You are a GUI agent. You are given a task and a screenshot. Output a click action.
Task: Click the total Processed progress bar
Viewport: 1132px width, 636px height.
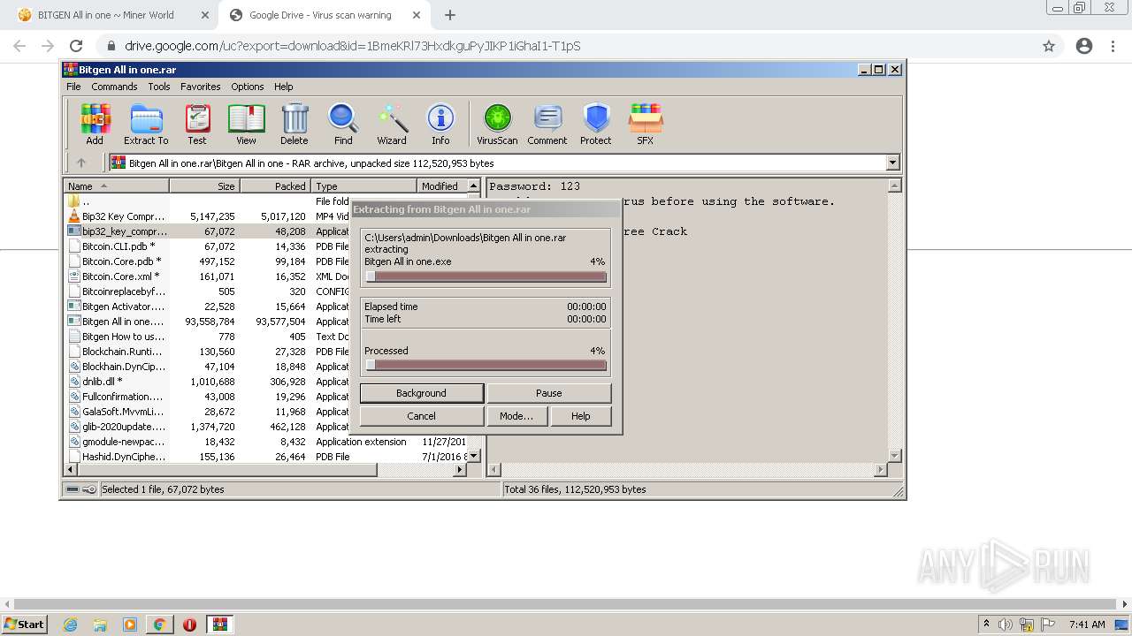(486, 365)
